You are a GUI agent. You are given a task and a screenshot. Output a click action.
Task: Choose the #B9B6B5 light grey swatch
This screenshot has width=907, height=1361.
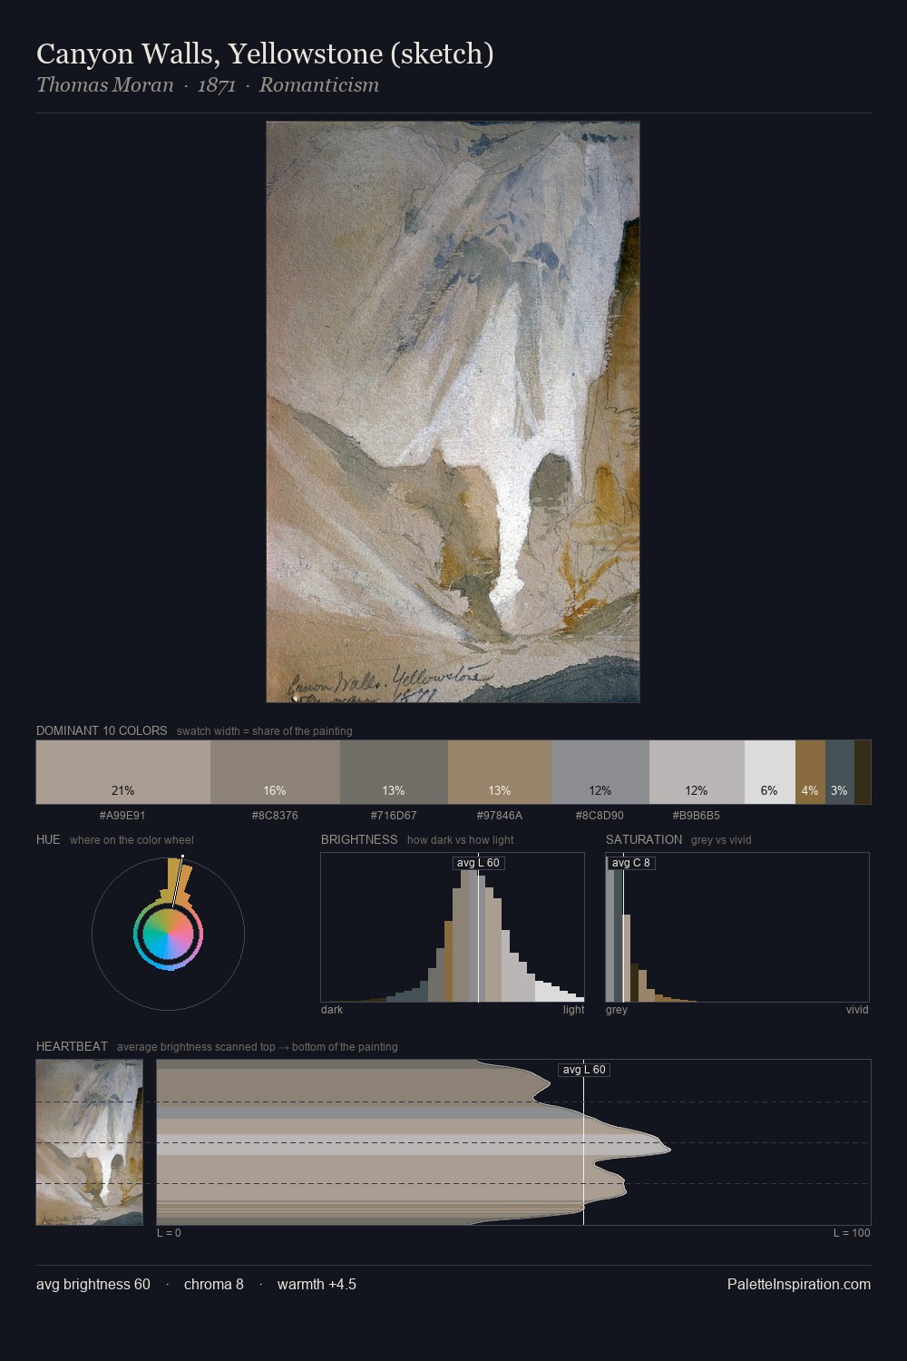[x=697, y=772]
